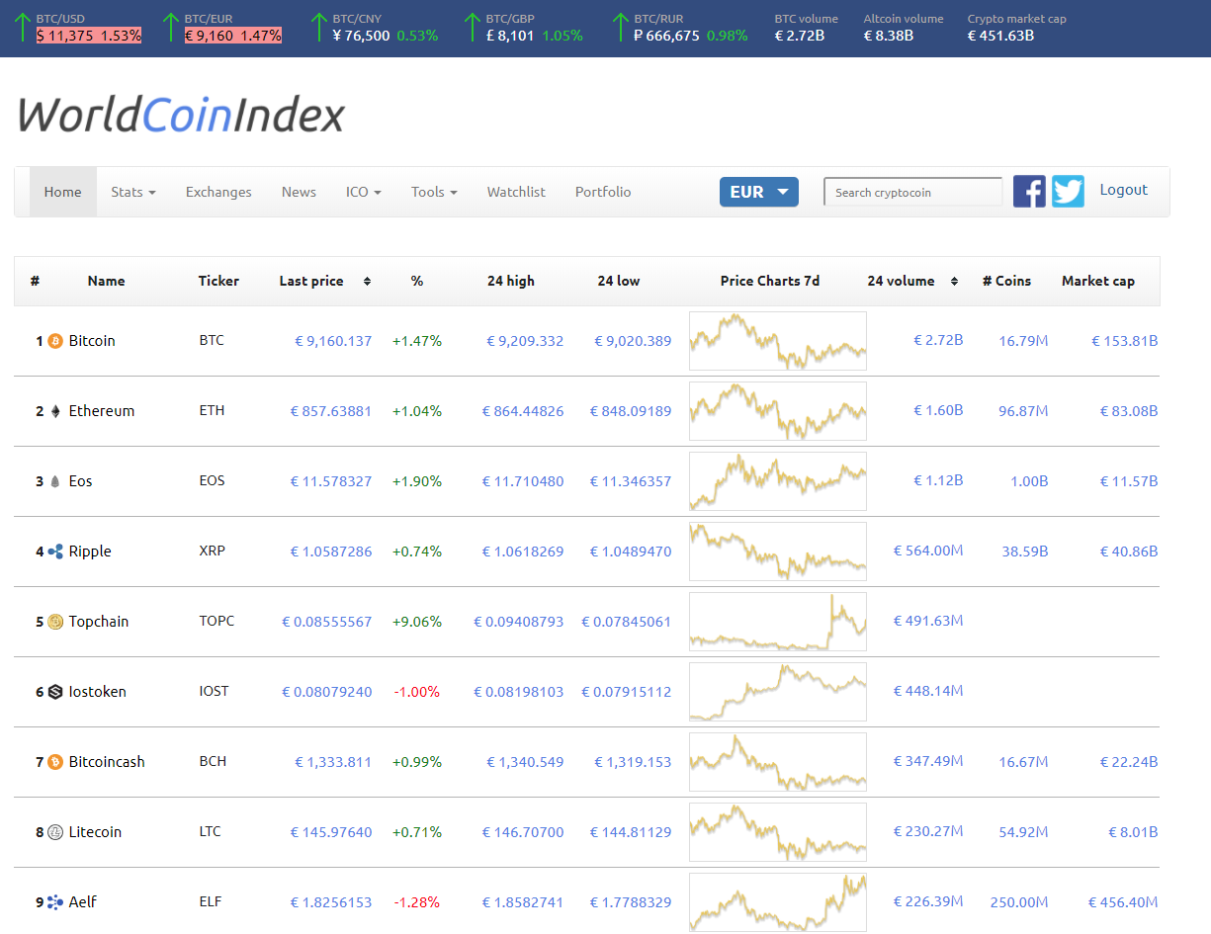This screenshot has height=934, width=1211.
Task: Open the Exchanges page
Action: pyautogui.click(x=218, y=192)
